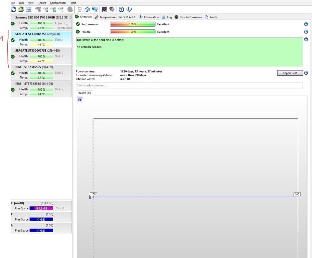The image size is (312, 258).
Task: Click the blue question mark toolbar icon
Action: [x=121, y=9]
